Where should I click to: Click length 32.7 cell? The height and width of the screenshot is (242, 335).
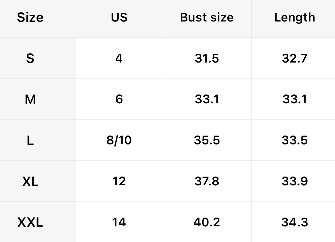click(295, 59)
